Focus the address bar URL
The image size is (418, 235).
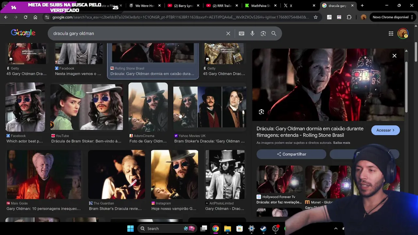[x=180, y=17]
